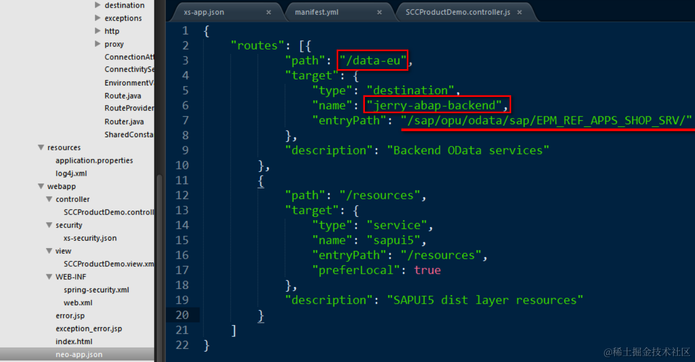Collapse the controller folder
695x362 pixels.
(x=49, y=199)
